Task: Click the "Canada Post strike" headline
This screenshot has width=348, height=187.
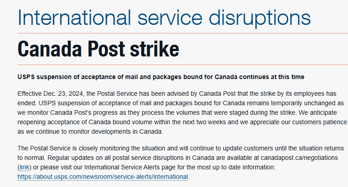Action: [98, 49]
